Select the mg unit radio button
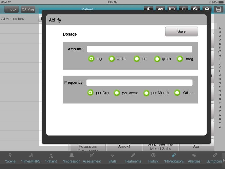 click(91, 59)
